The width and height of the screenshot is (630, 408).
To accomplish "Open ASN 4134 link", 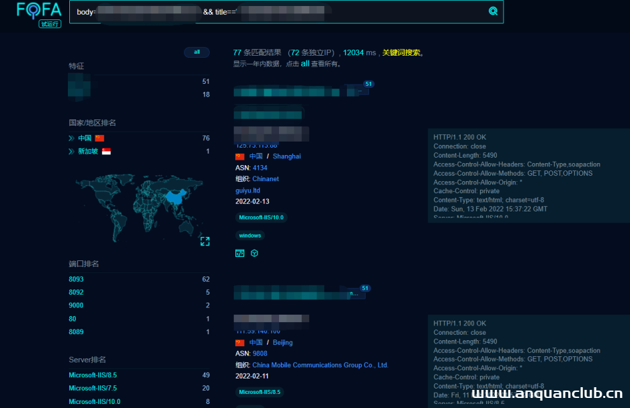I will point(260,168).
